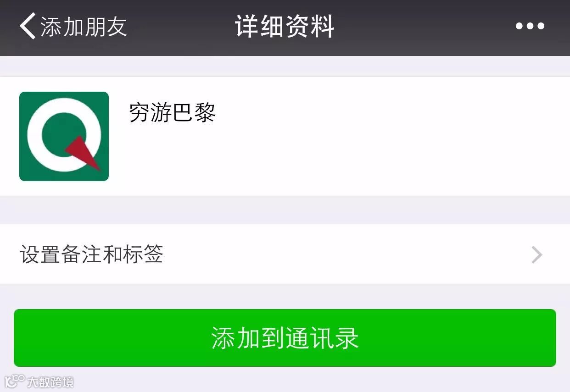Expand the 设置备注和标签 row chevron
570x392 pixels.
coord(537,254)
